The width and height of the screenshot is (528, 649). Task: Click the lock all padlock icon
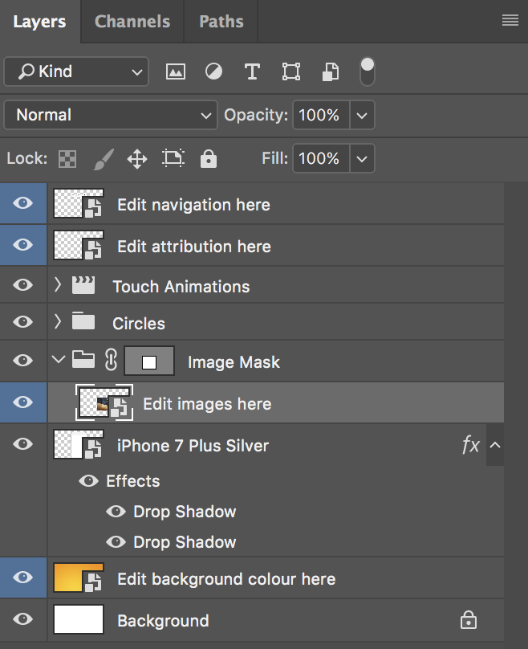209,158
